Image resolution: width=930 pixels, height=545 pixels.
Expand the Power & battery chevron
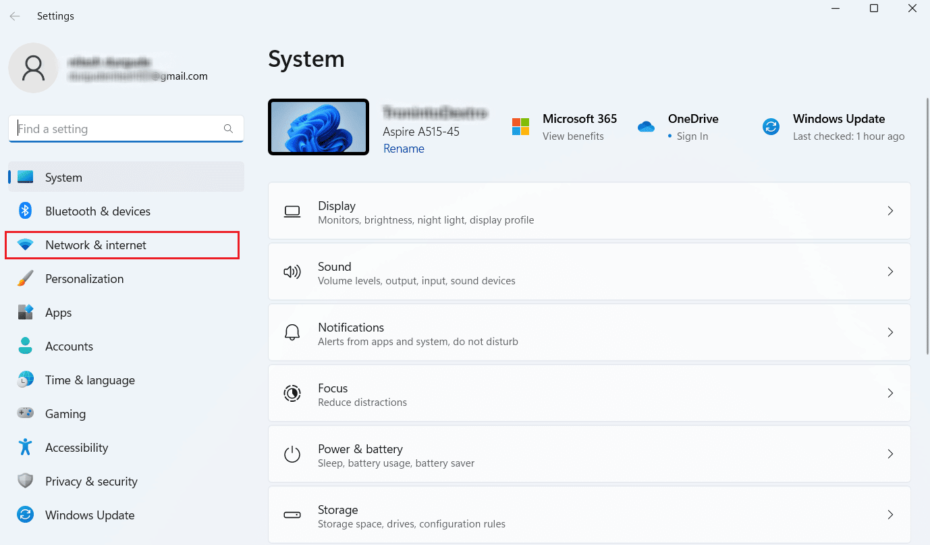tap(890, 454)
